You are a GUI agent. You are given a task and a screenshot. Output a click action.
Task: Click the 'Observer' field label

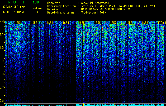point(54,3)
